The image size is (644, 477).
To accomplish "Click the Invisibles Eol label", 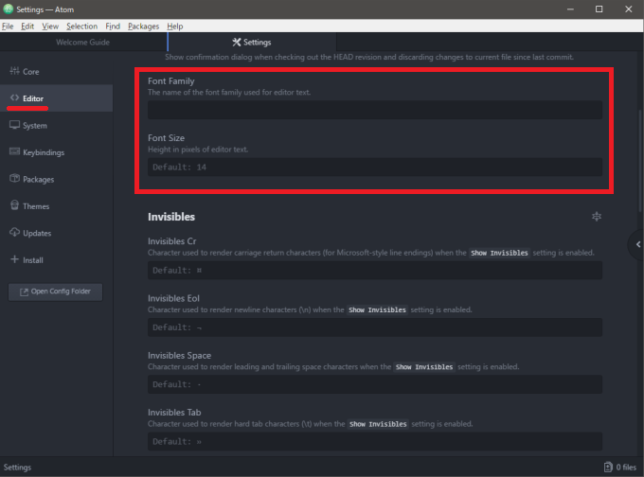I will [173, 298].
